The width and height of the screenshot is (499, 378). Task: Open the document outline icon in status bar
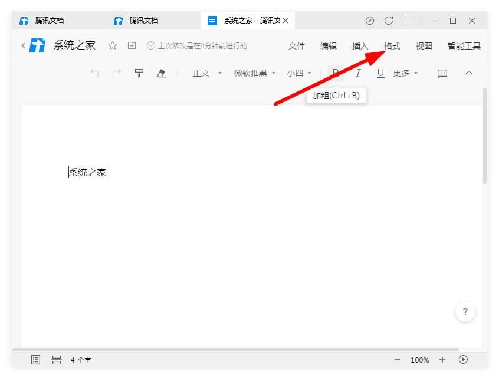tap(35, 360)
